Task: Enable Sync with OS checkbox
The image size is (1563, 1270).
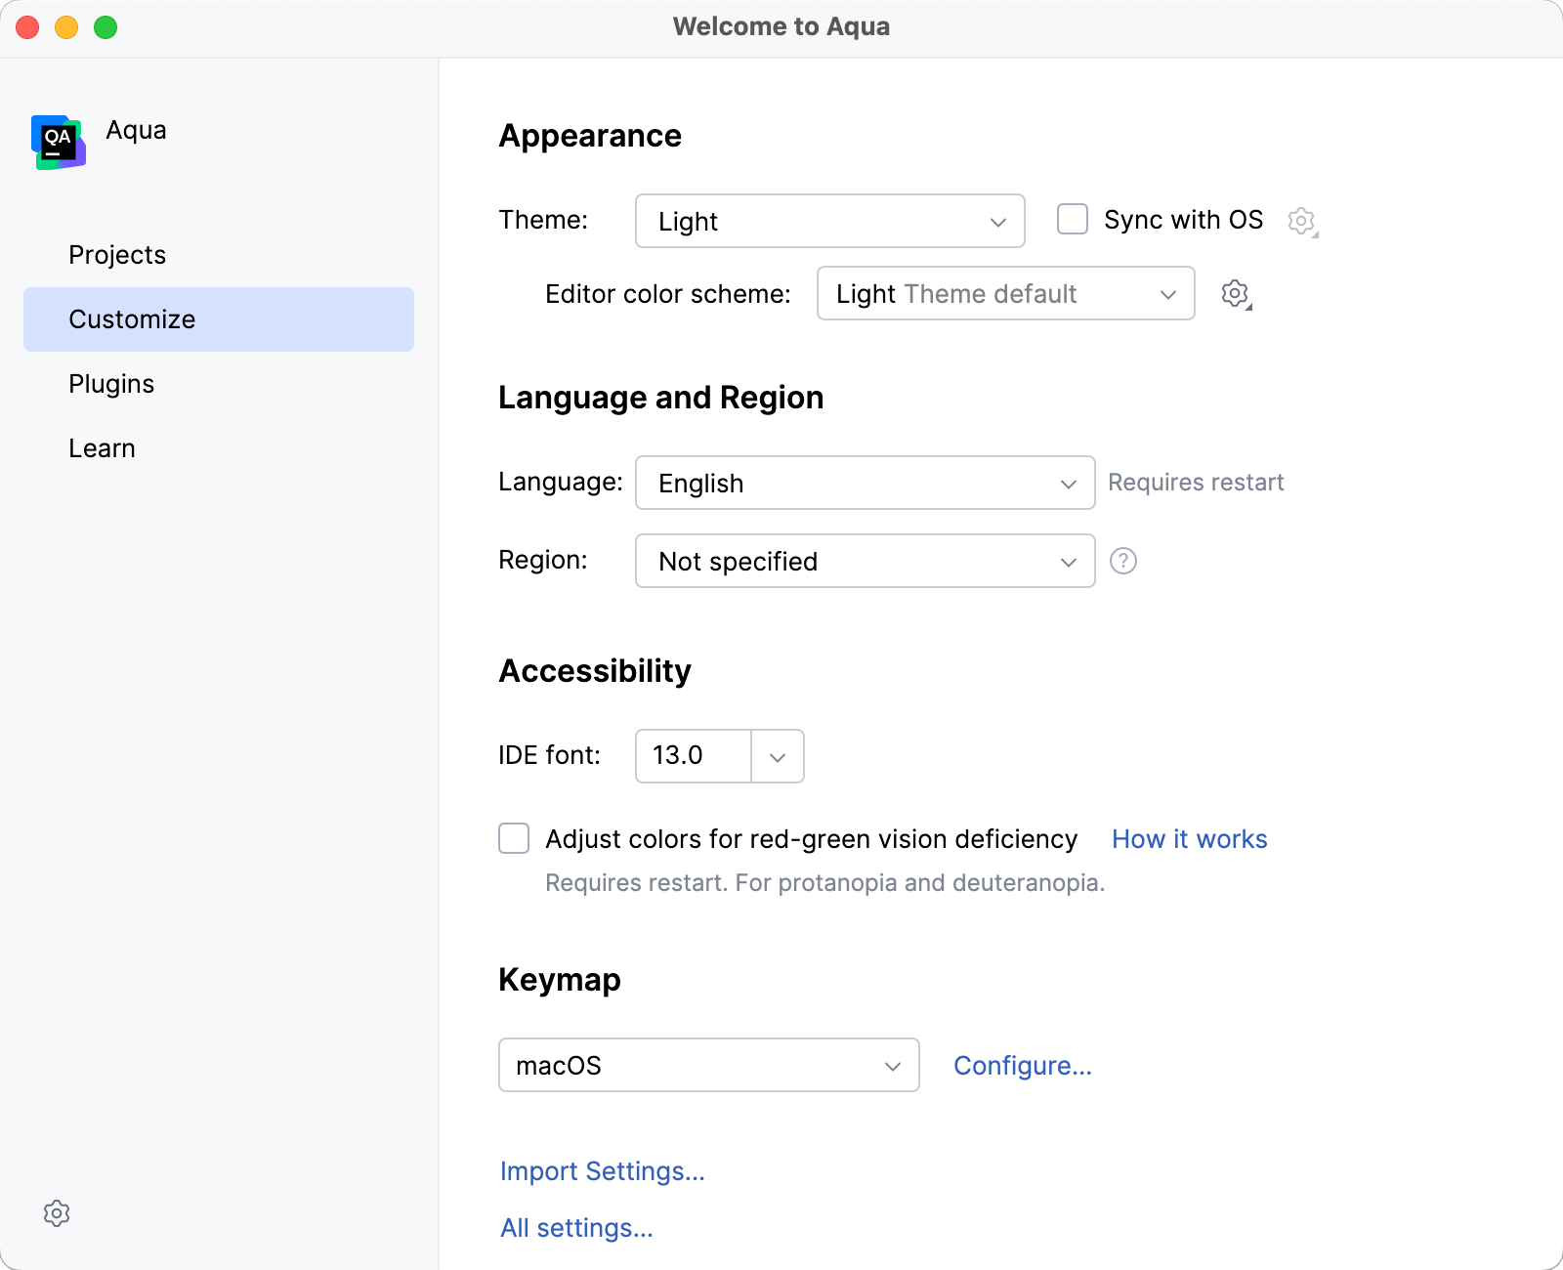Action: coord(1073,219)
